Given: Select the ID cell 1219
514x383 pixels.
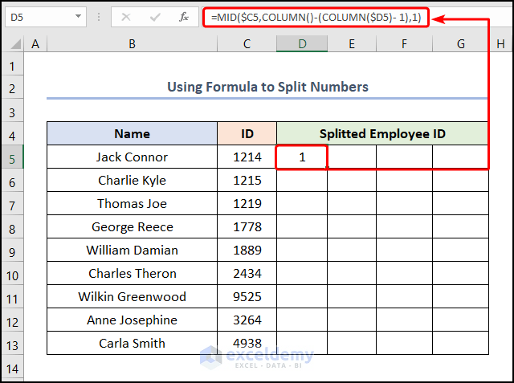Looking at the screenshot, I should (247, 203).
